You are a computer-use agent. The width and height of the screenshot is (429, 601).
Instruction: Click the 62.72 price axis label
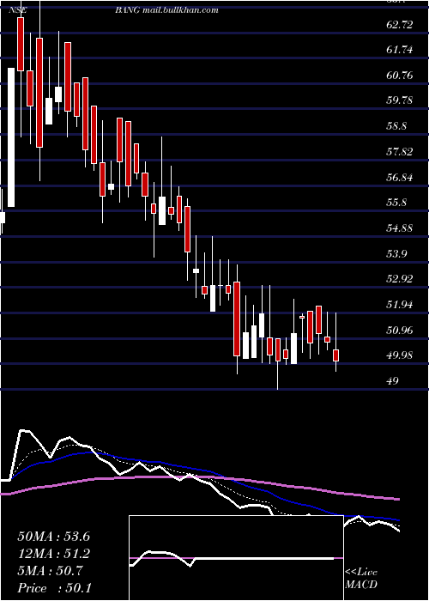(x=400, y=25)
